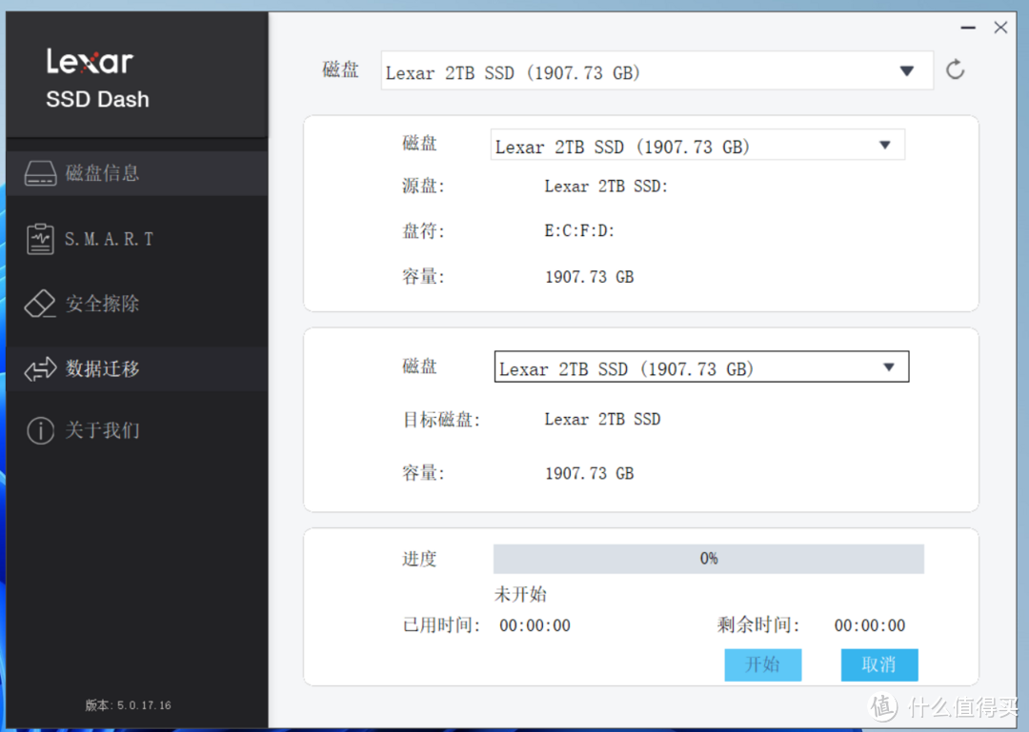
Task: Cancel migration with the 取消 button
Action: (879, 665)
